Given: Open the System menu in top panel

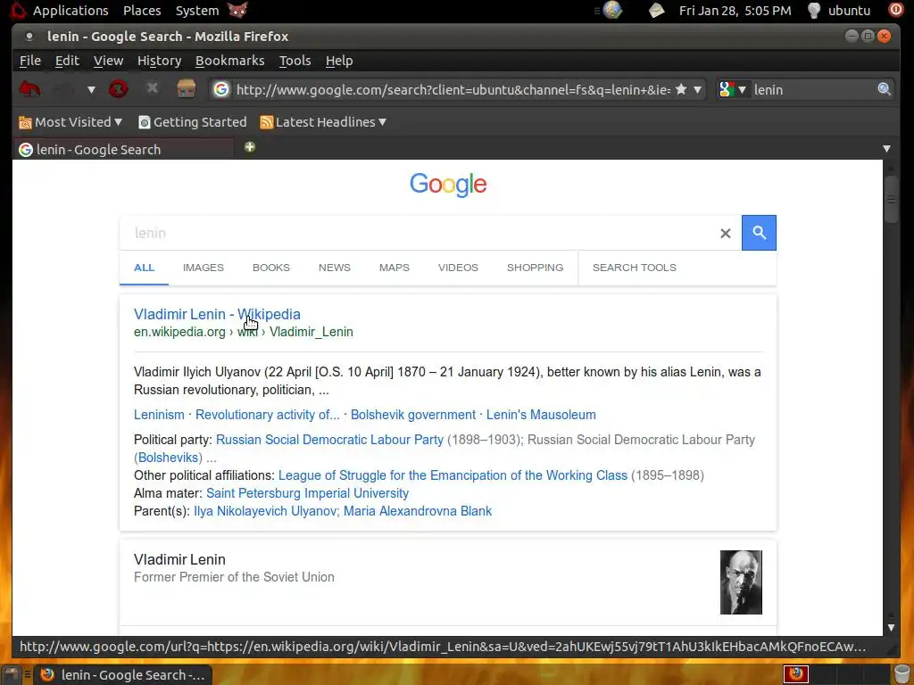Looking at the screenshot, I should [x=197, y=11].
